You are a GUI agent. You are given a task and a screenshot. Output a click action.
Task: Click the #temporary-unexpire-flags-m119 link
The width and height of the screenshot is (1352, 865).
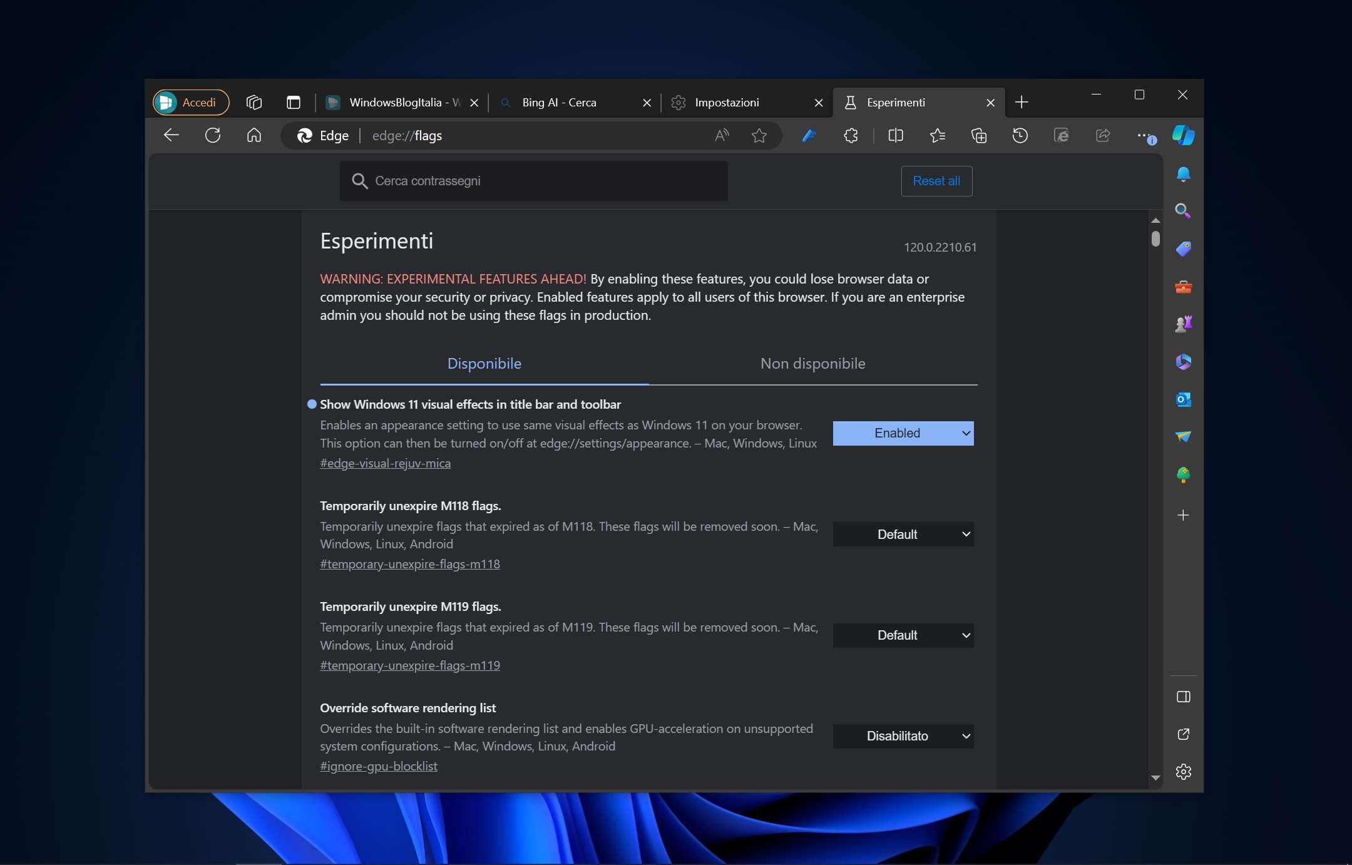(410, 665)
